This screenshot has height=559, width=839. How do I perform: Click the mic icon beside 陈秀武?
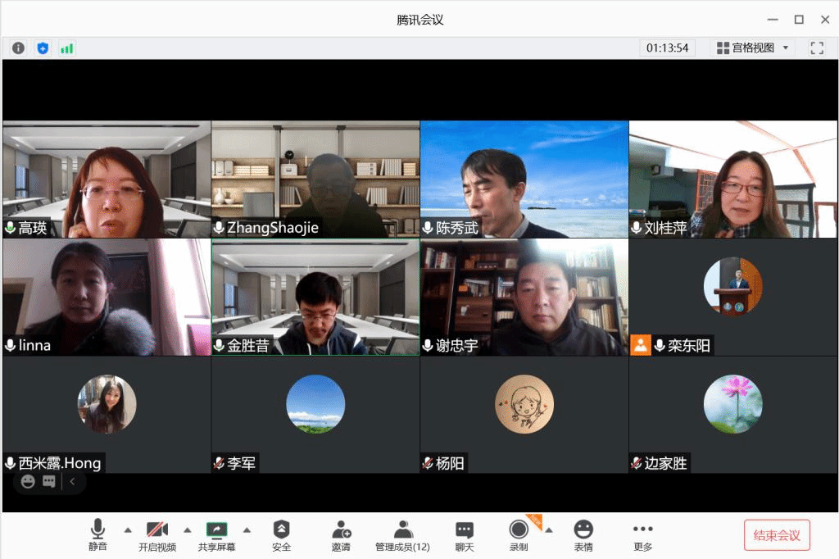pos(428,228)
